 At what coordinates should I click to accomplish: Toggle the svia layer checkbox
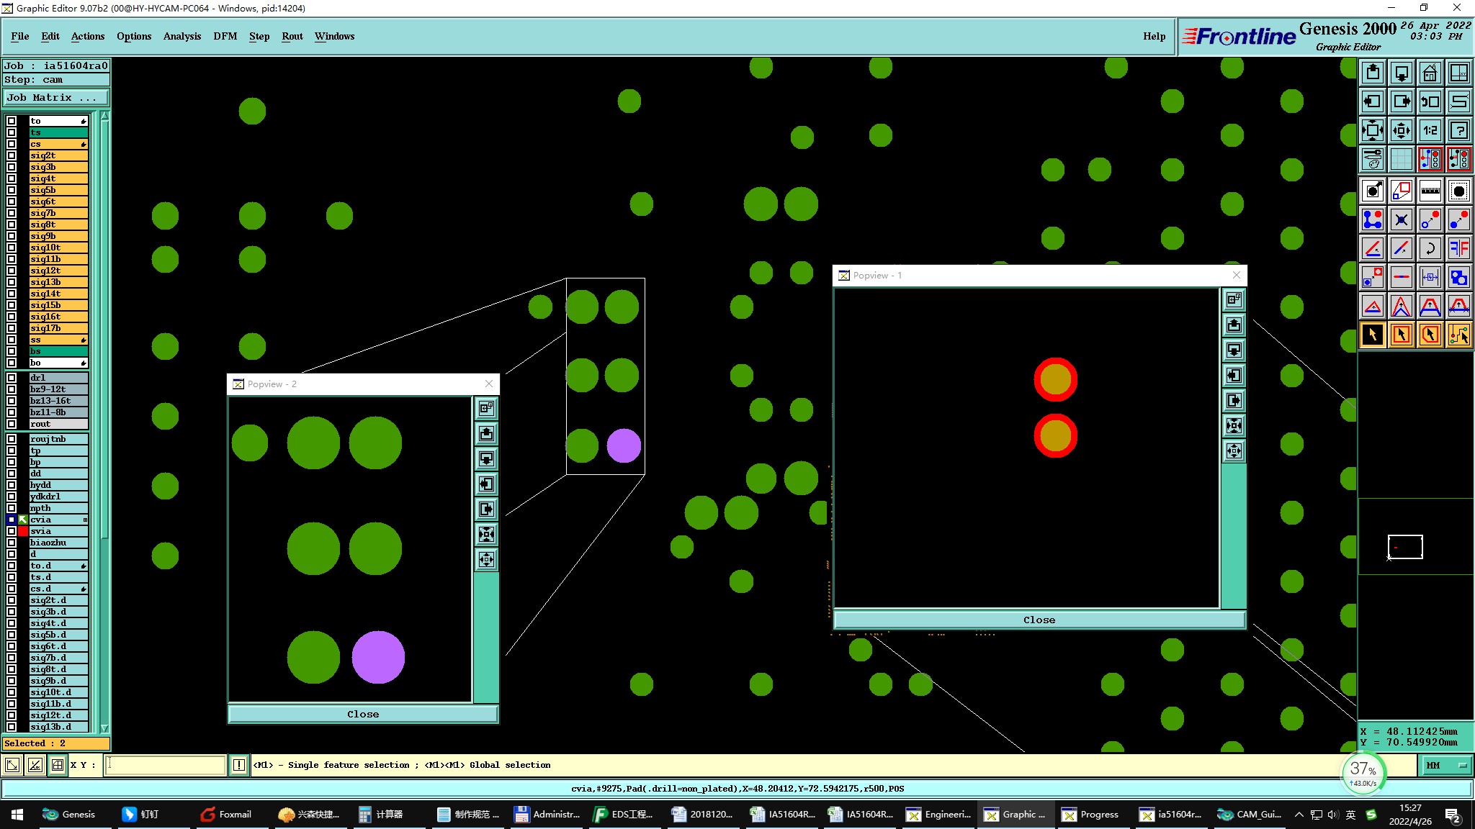(12, 531)
